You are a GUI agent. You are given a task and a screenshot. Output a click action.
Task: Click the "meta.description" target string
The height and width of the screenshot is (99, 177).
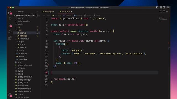(x=110, y=54)
